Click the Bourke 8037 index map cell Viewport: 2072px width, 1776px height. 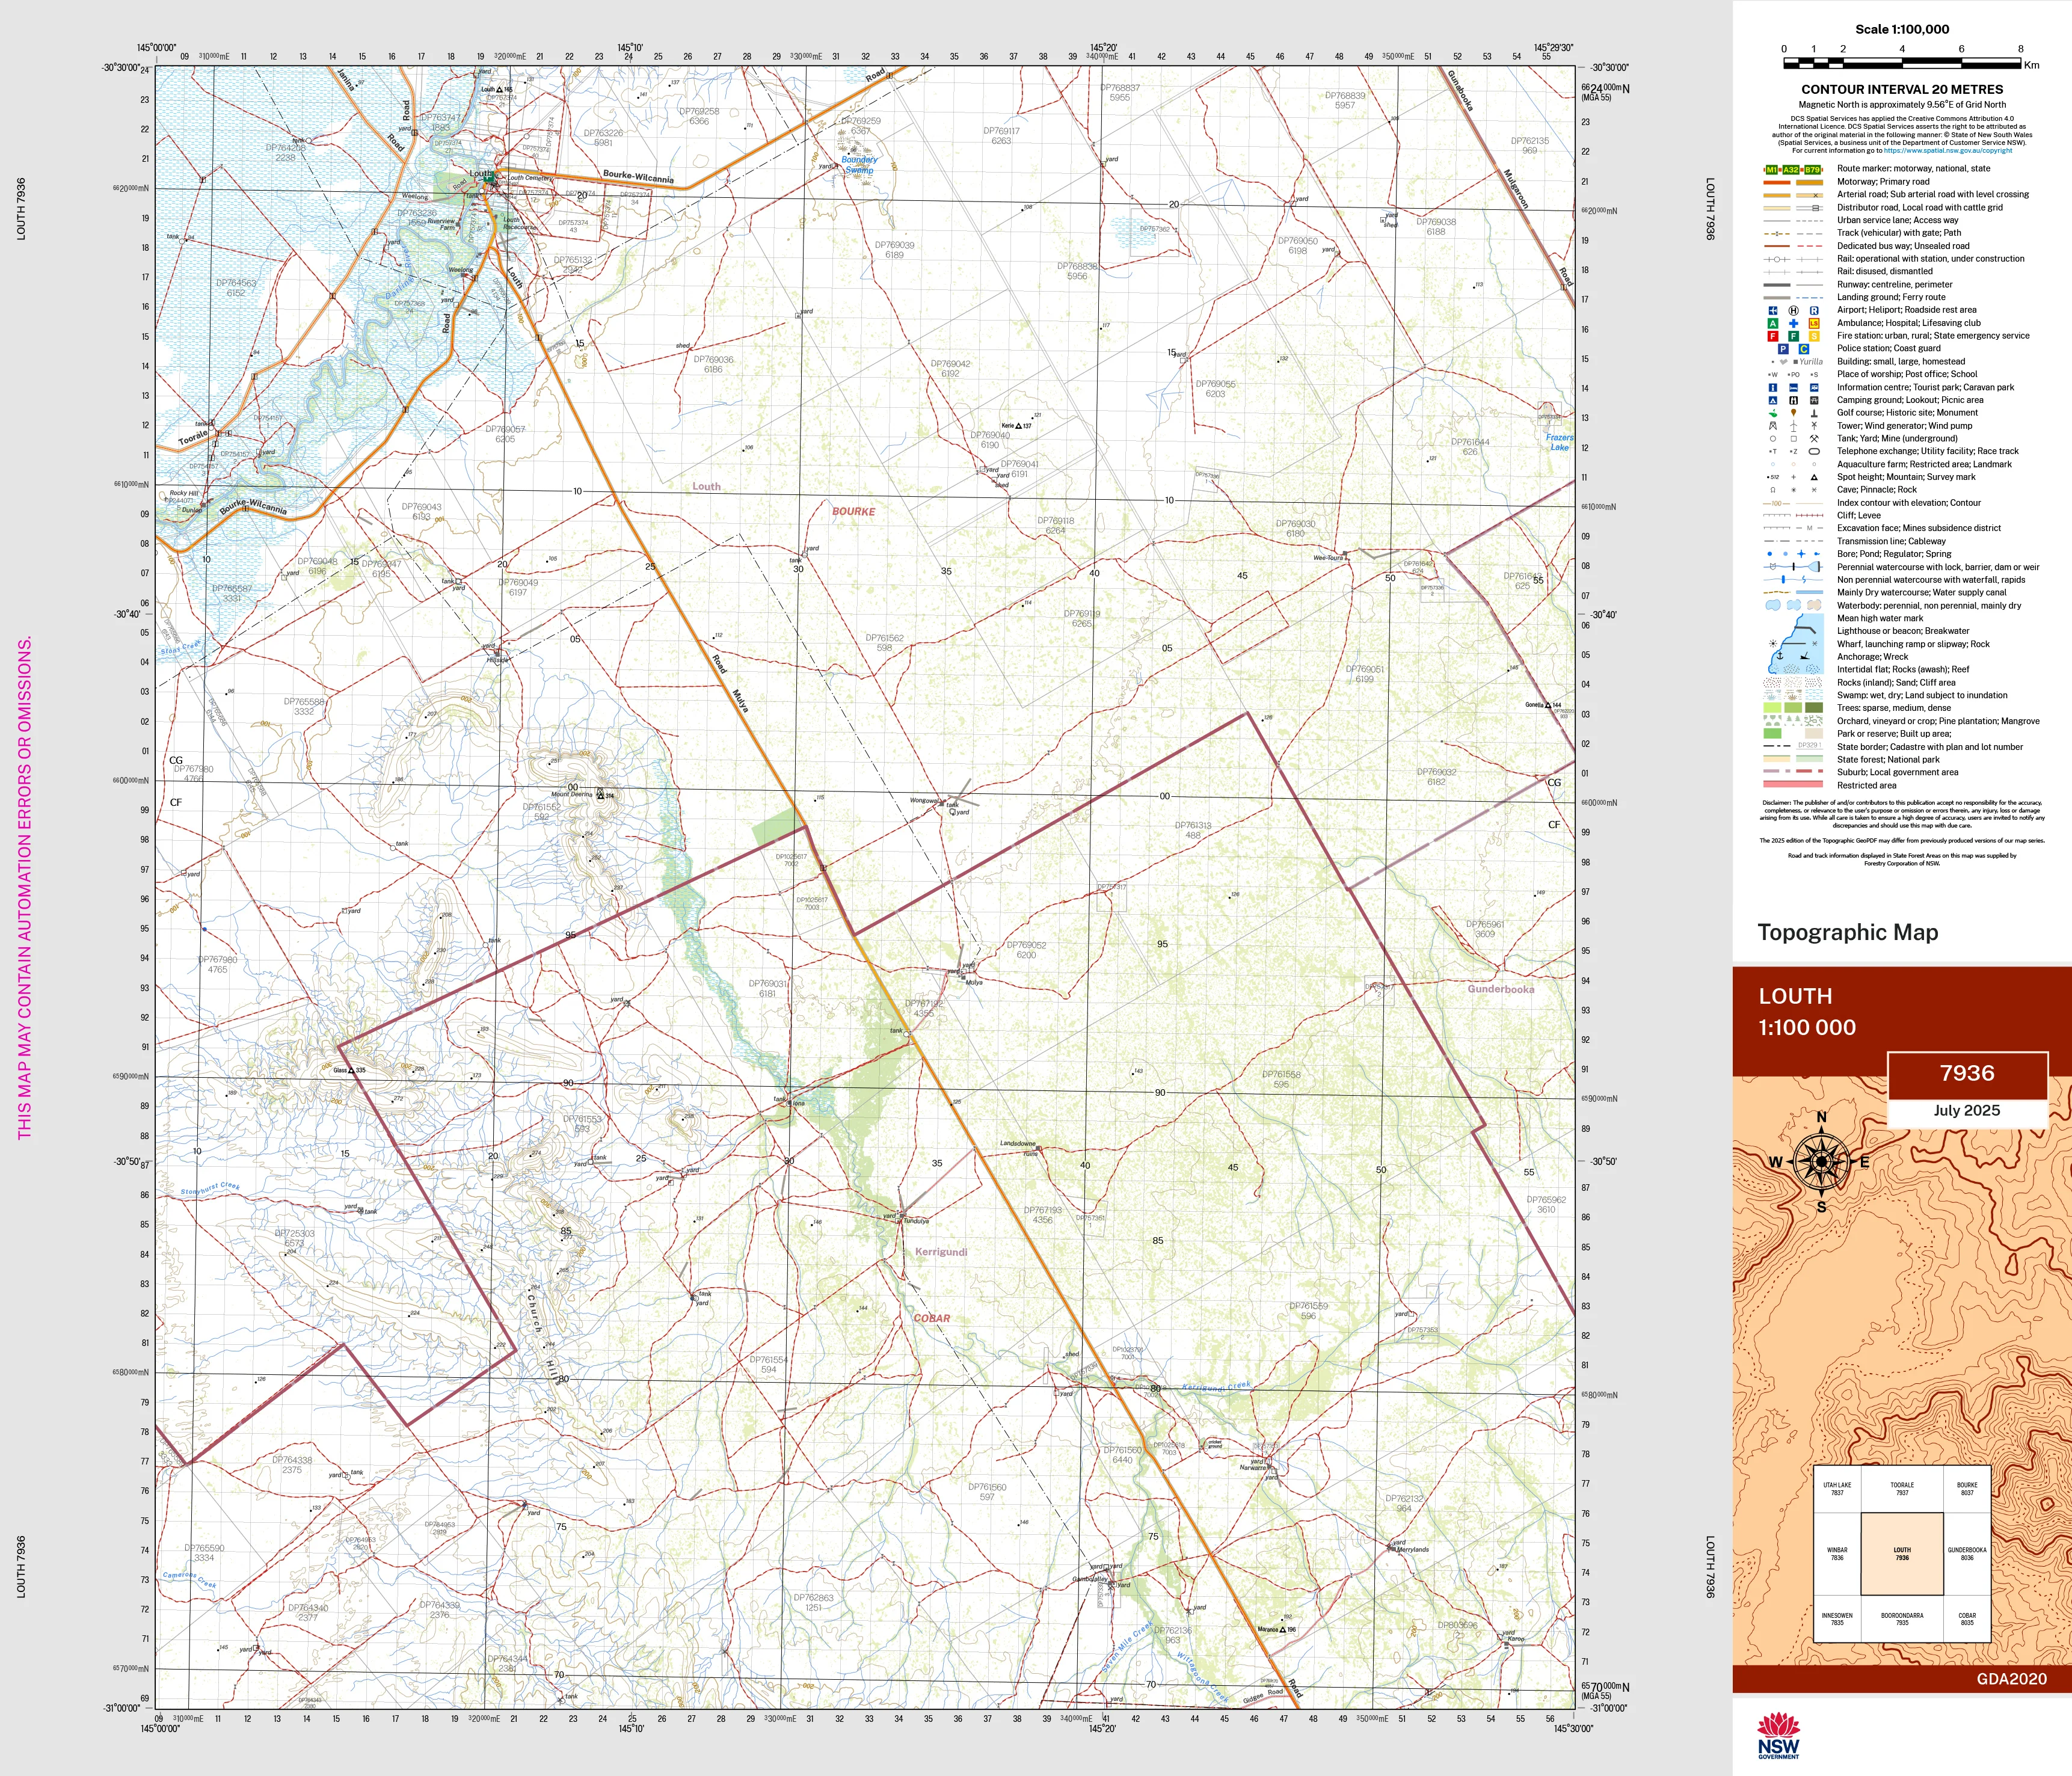coord(1967,1489)
